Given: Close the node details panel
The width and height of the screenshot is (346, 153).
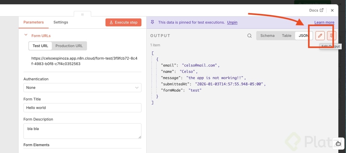Looking at the screenshot, I should 332,10.
